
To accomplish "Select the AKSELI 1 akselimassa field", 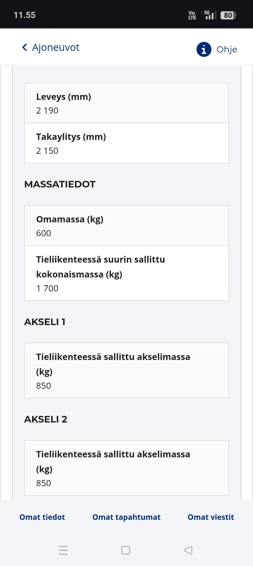I will (126, 370).
